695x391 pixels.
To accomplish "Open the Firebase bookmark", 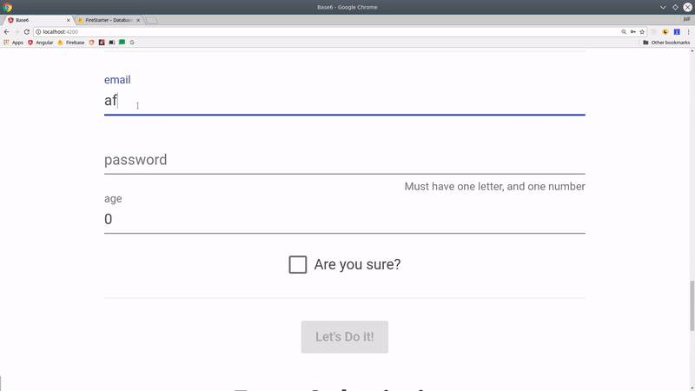I will tap(71, 42).
